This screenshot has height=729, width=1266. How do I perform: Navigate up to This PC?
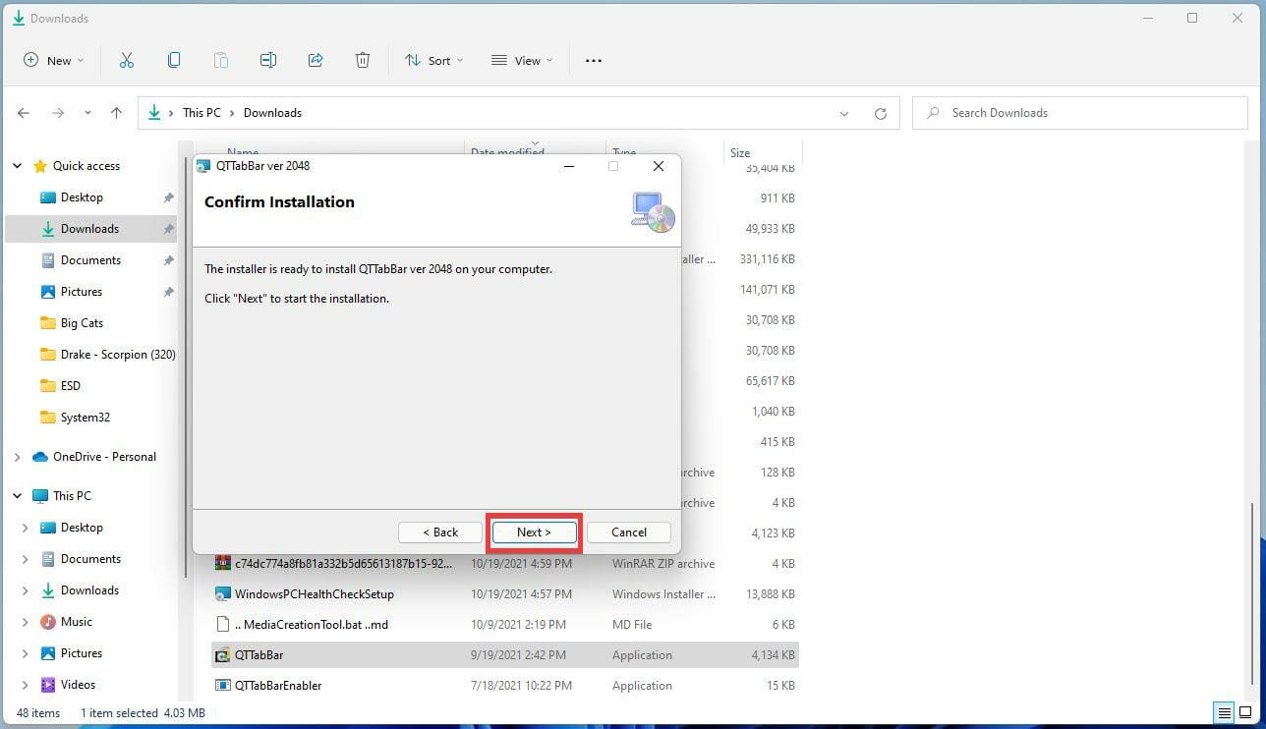pos(116,112)
